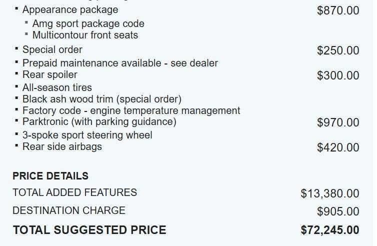This screenshot has width=377, height=246.
Task: Select the Special order feature line
Action: coord(52,49)
